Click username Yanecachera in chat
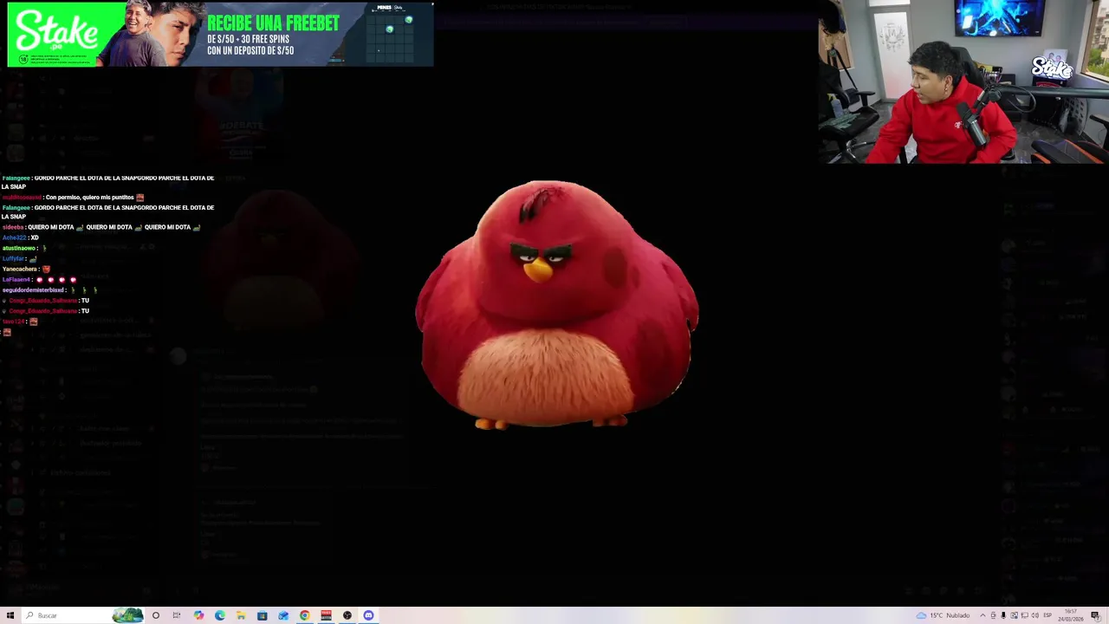 [x=19, y=269]
